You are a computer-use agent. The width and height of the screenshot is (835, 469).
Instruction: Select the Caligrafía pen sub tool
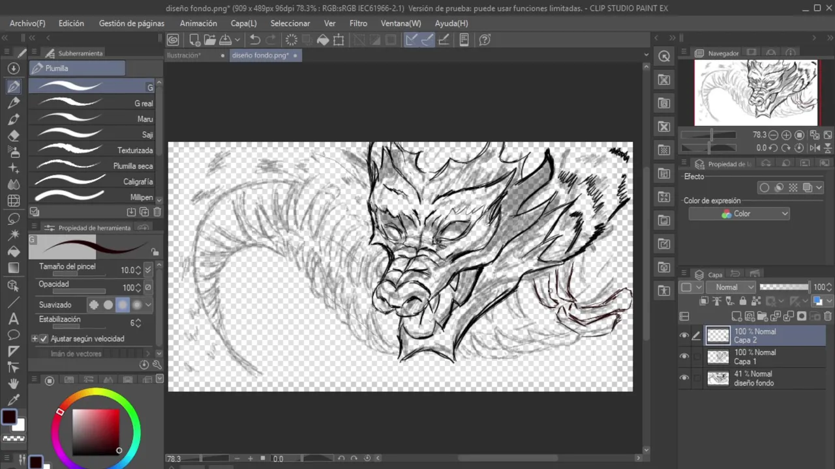[x=93, y=182]
